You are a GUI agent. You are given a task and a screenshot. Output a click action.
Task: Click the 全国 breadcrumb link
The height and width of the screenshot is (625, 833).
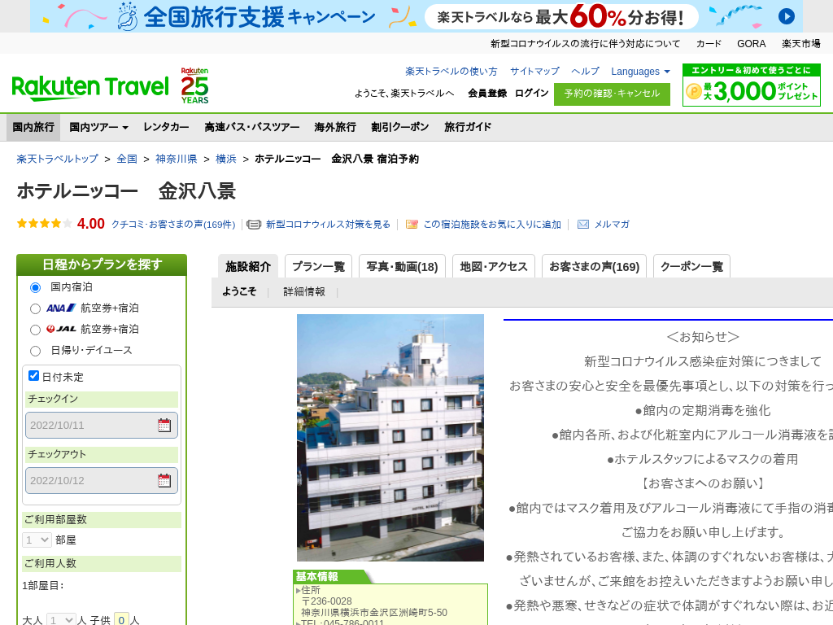pos(127,159)
